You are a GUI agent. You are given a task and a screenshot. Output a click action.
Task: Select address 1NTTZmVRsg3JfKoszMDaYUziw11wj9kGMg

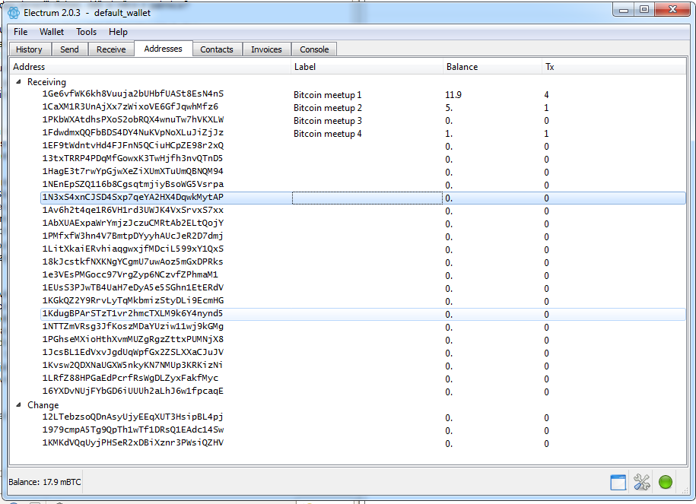[132, 326]
